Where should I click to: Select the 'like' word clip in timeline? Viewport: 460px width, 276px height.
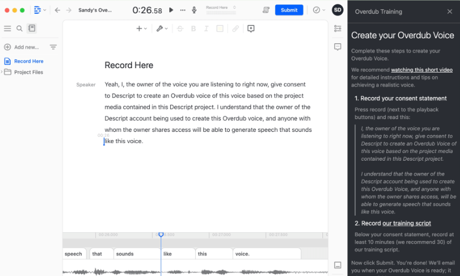178,254
